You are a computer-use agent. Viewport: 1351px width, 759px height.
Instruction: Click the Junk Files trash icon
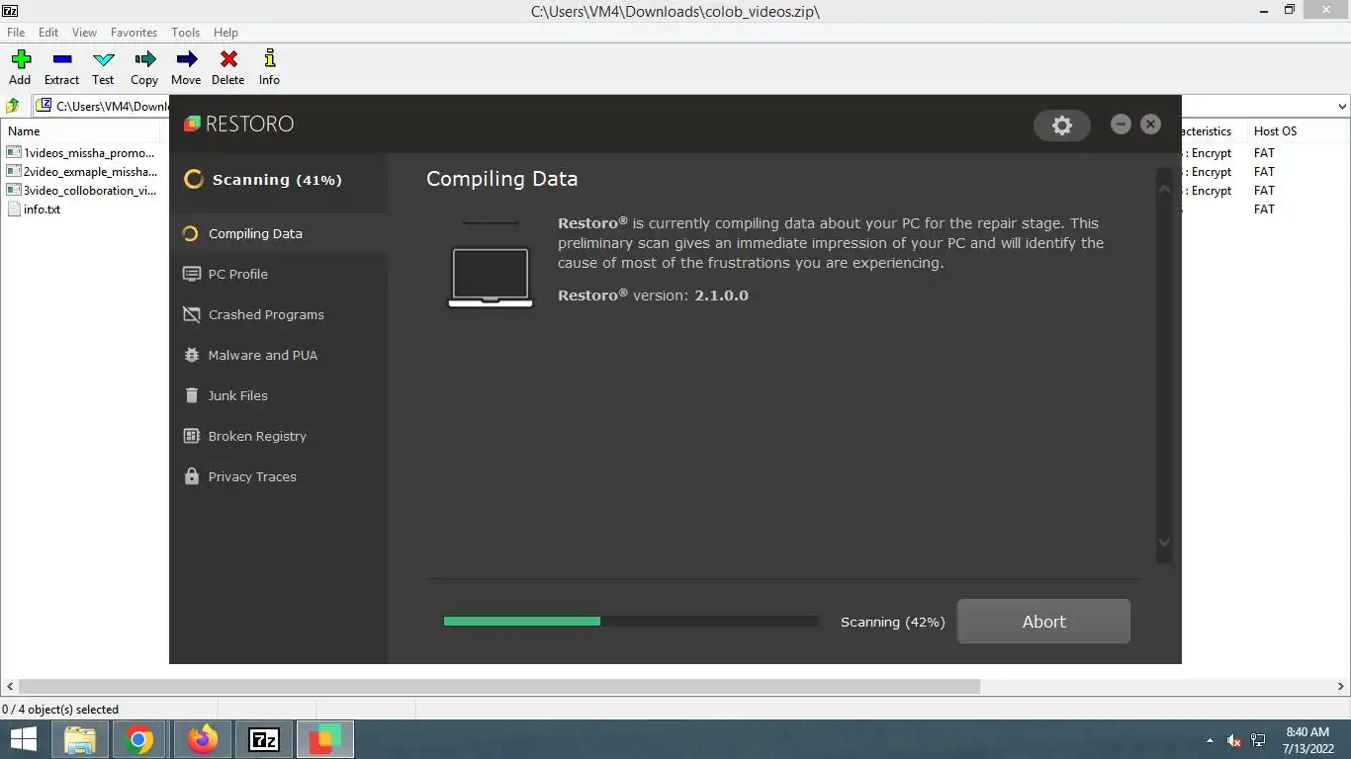point(191,395)
